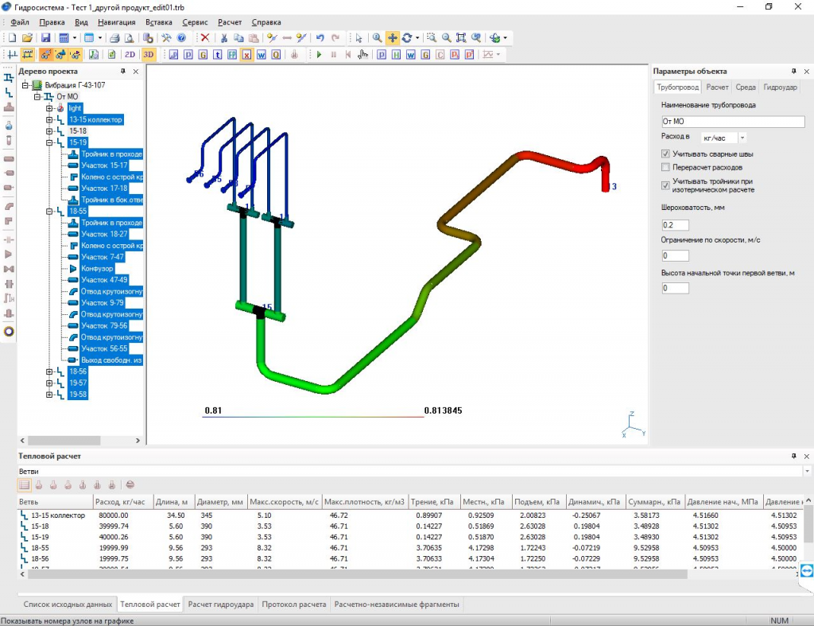Click the Save file toolbar icon
814x626 pixels.
45,38
